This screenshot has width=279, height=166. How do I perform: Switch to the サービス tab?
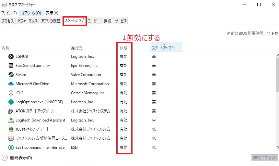[121, 21]
